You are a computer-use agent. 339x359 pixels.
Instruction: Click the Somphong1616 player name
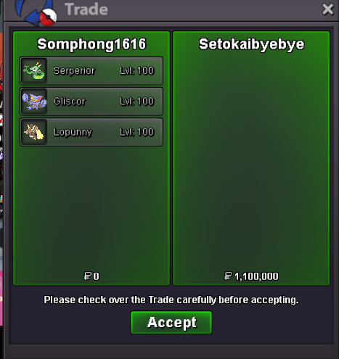[91, 44]
